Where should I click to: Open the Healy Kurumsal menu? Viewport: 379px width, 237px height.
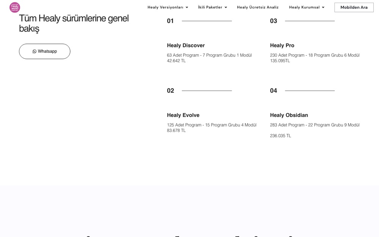click(x=304, y=7)
